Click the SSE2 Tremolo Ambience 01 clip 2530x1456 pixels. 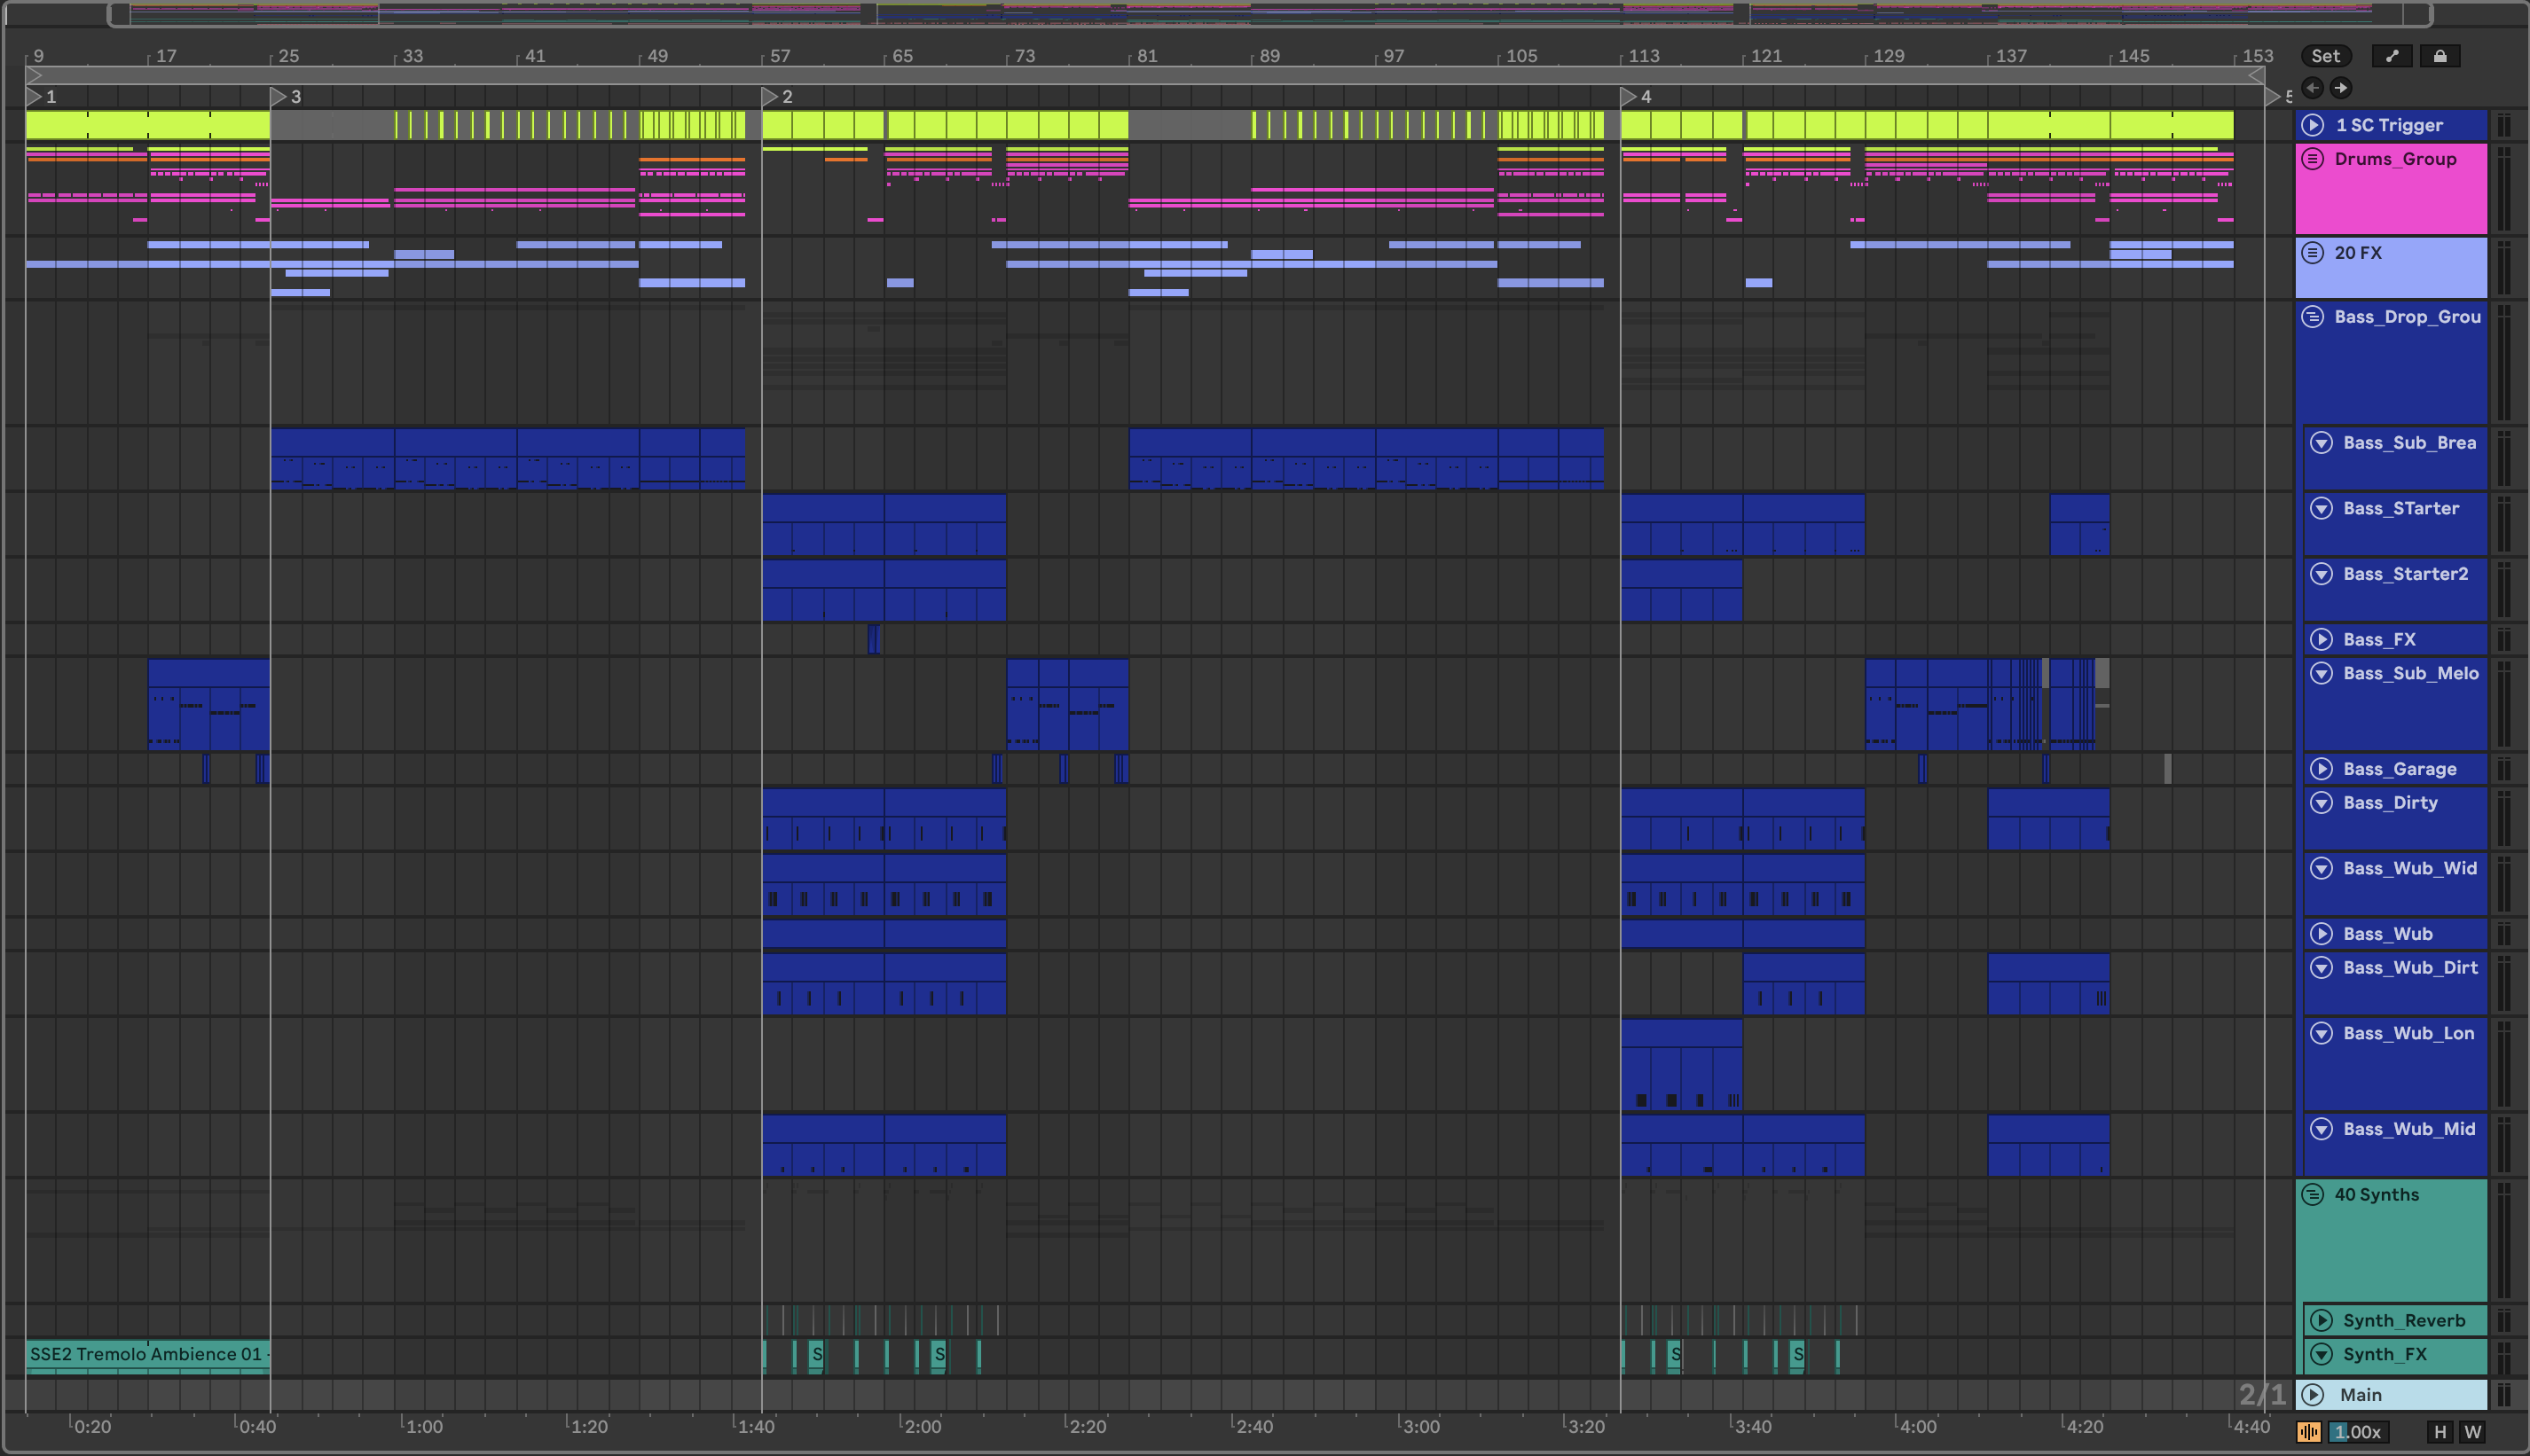[x=146, y=1354]
